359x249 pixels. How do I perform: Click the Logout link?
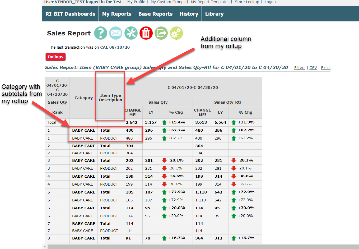(271, 2)
